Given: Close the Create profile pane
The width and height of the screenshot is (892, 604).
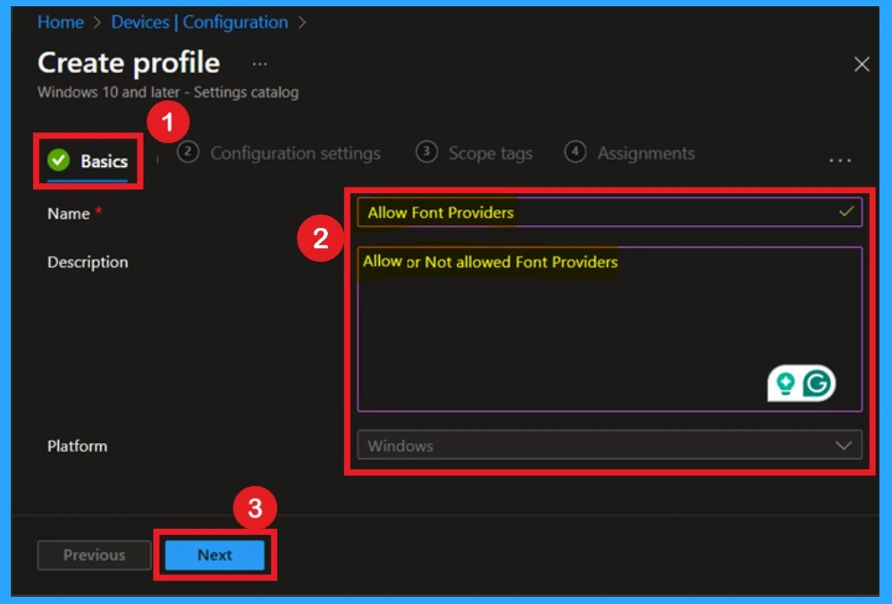Looking at the screenshot, I should point(862,64).
